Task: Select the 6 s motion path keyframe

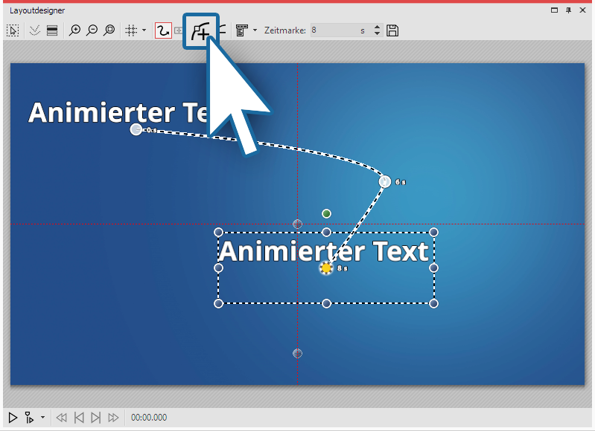Action: [385, 181]
